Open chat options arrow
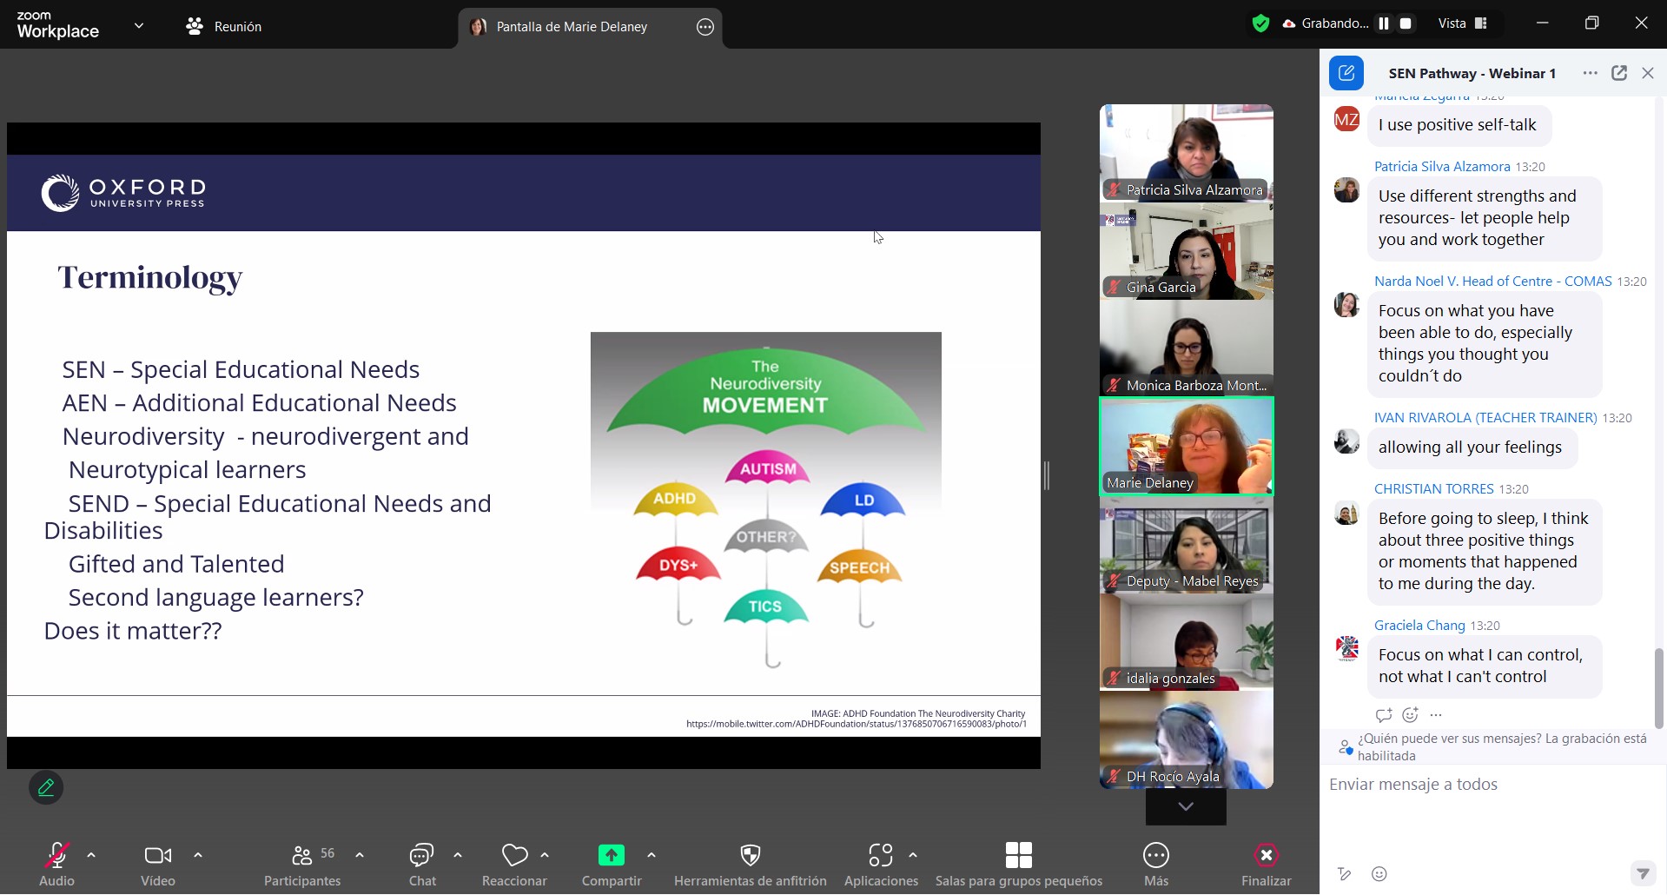This screenshot has width=1667, height=895. click(458, 856)
